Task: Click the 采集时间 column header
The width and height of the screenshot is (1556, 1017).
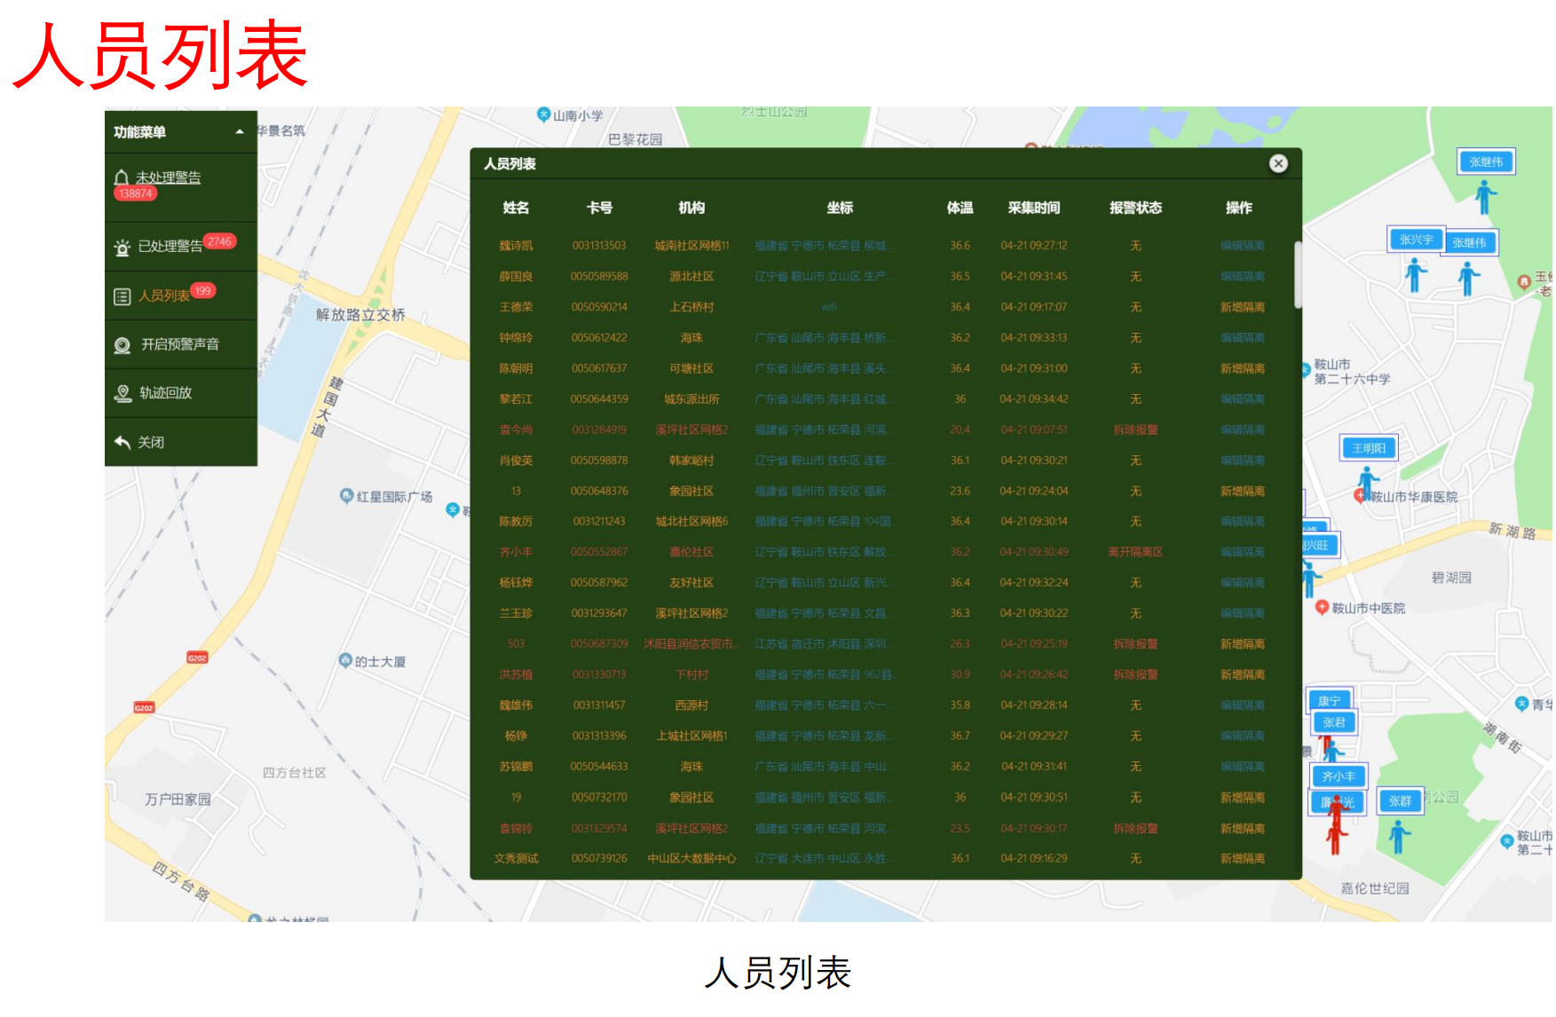Action: (x=1034, y=208)
